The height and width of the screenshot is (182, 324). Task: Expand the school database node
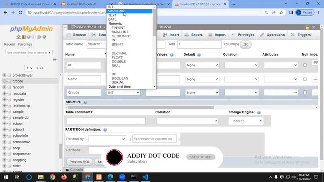coord(4,123)
